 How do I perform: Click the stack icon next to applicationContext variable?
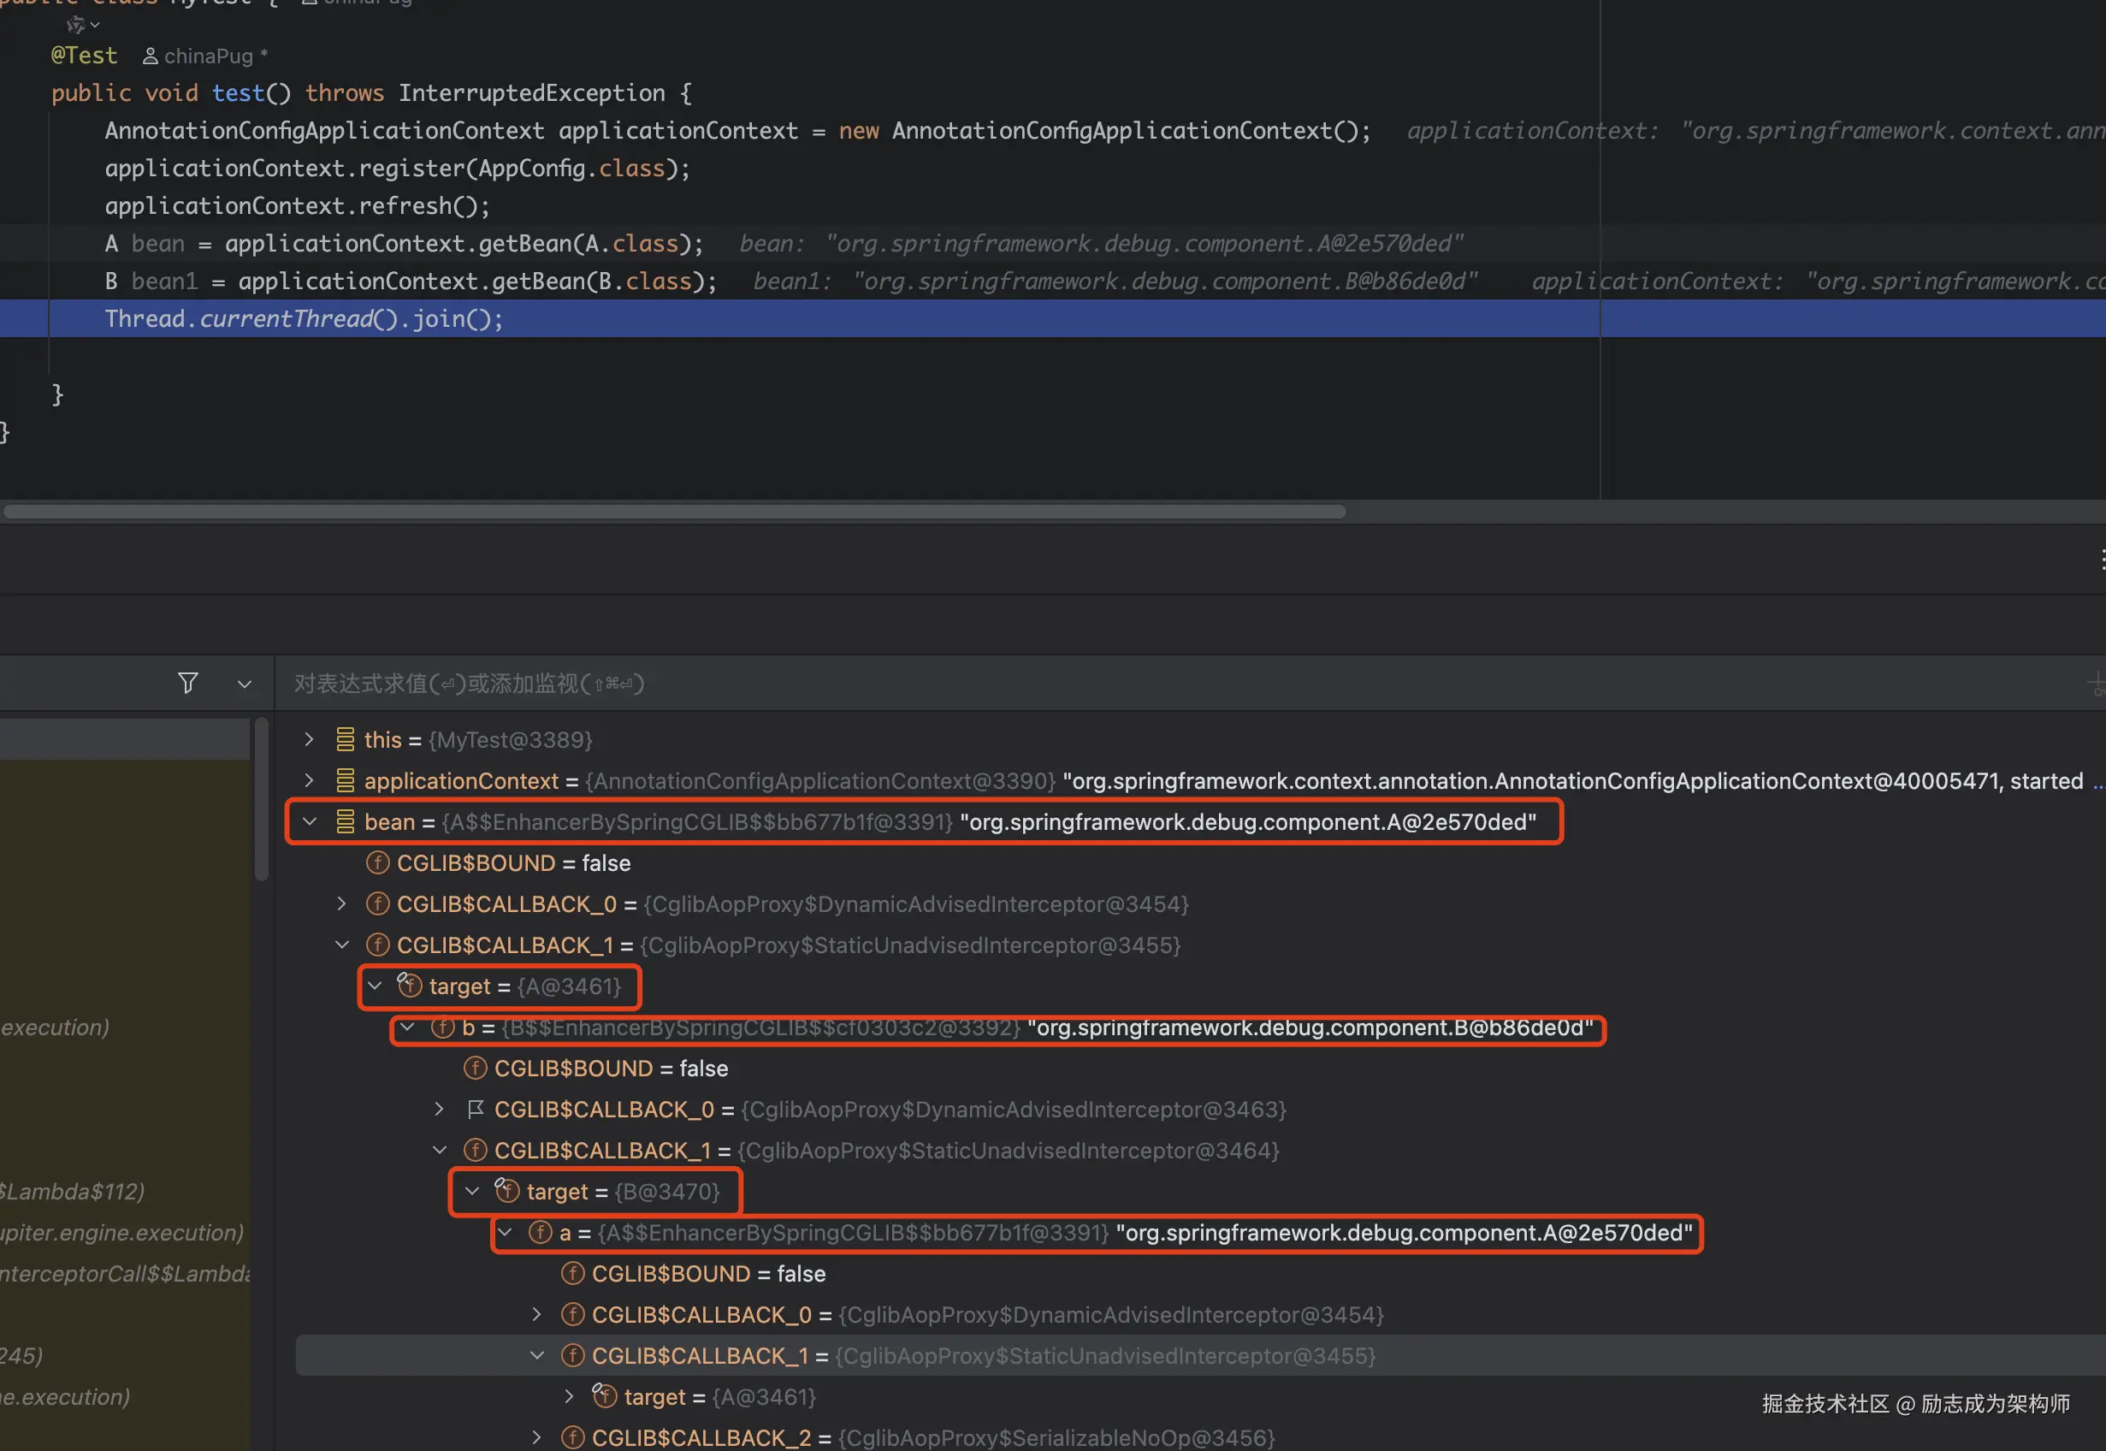(345, 780)
